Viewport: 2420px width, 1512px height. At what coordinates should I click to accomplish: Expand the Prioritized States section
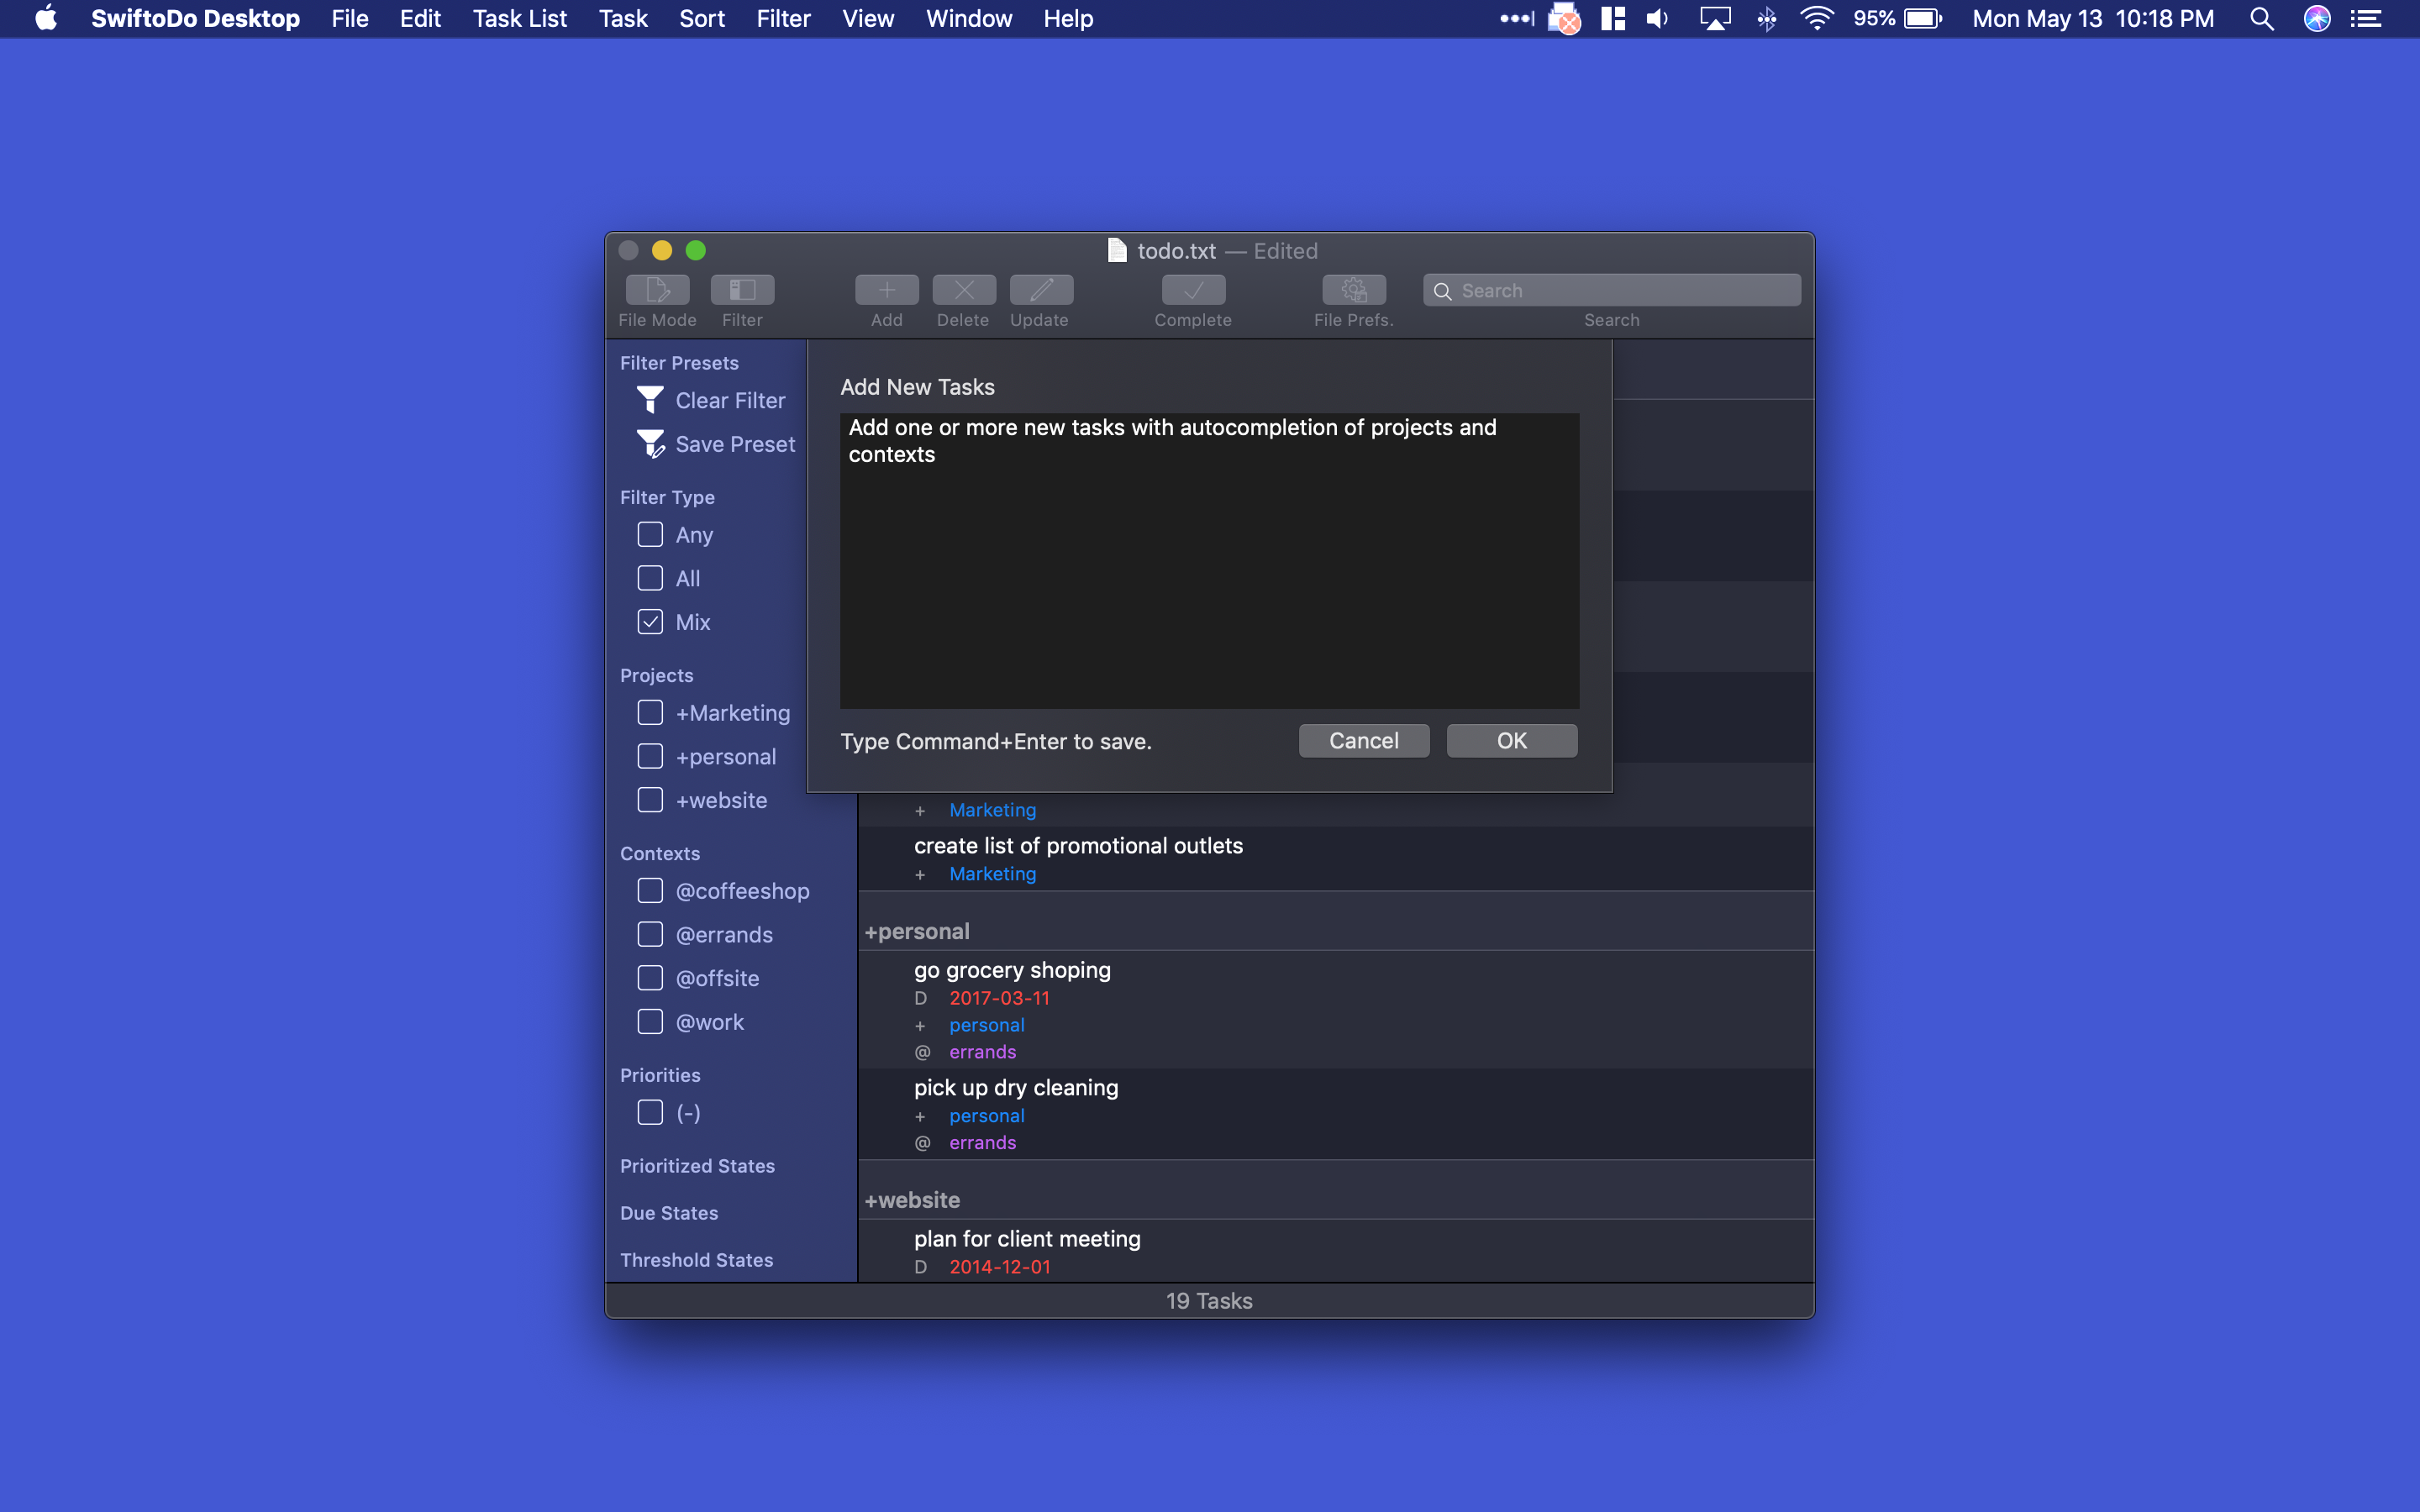pyautogui.click(x=697, y=1166)
